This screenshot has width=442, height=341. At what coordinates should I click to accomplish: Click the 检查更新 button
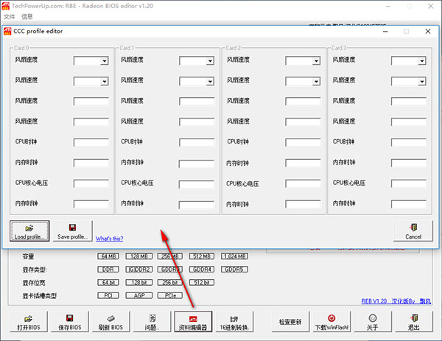(290, 322)
